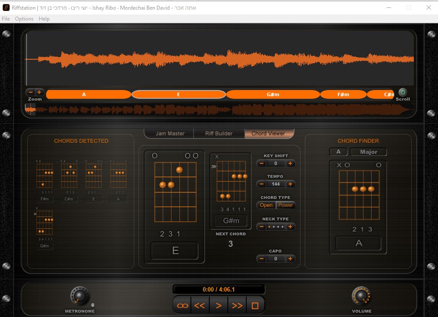The image size is (438, 317).
Task: Toggle loop playback icon
Action: click(x=182, y=306)
